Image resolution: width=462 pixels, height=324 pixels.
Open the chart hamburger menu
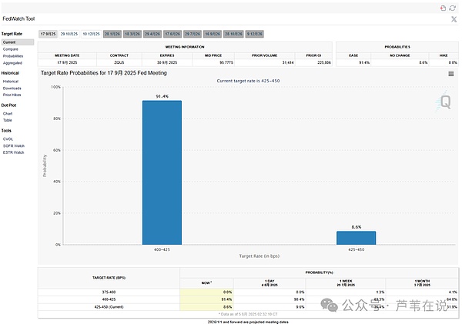click(451, 74)
